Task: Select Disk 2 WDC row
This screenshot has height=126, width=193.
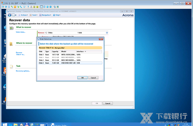Action: [x=70, y=60]
